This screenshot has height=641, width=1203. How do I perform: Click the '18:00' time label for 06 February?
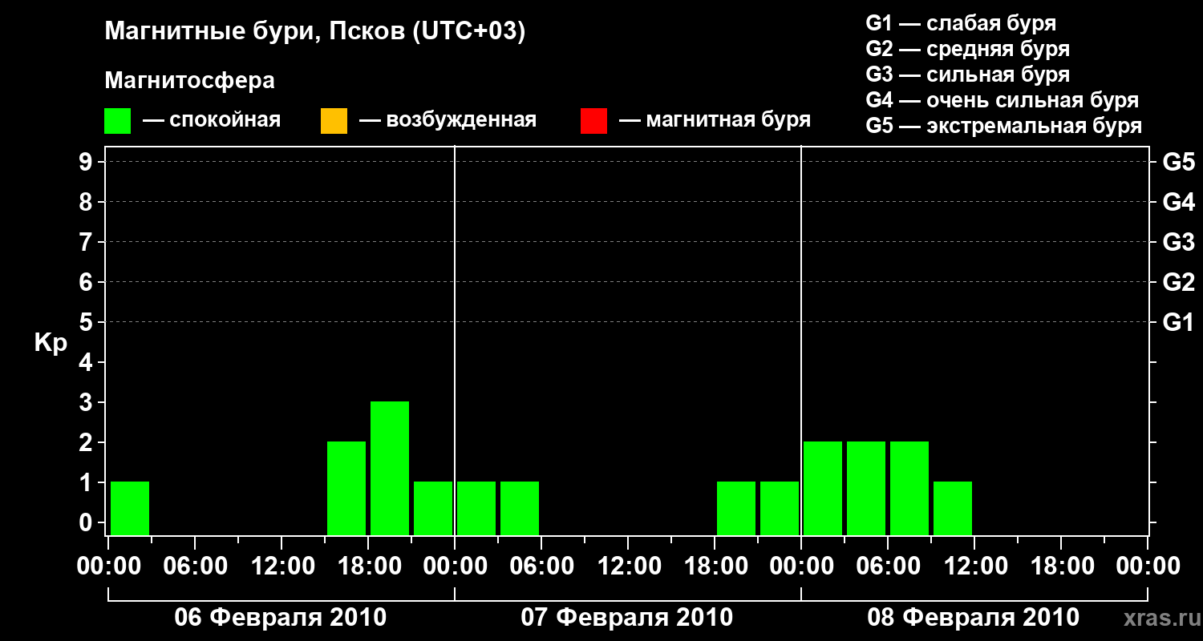[x=368, y=566]
